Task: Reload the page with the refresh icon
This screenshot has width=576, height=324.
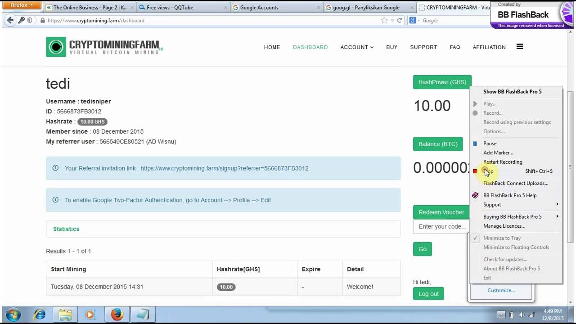Action: coord(399,20)
